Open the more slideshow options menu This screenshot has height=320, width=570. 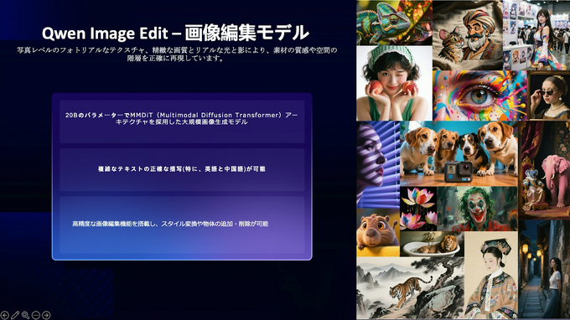pyautogui.click(x=35, y=315)
